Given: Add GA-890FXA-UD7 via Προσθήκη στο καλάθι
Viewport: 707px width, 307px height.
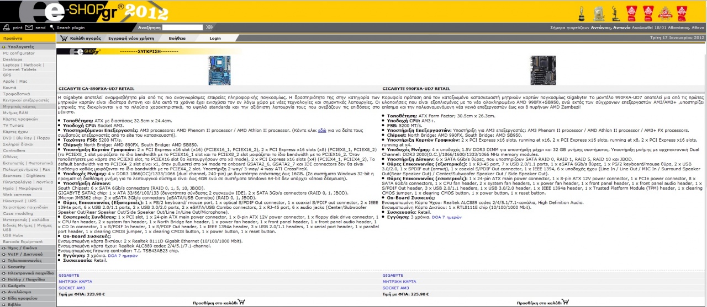Looking at the screenshot, I should [x=214, y=303].
